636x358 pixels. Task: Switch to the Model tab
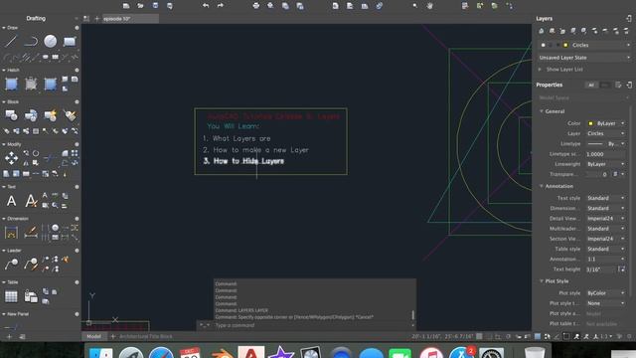coord(93,336)
